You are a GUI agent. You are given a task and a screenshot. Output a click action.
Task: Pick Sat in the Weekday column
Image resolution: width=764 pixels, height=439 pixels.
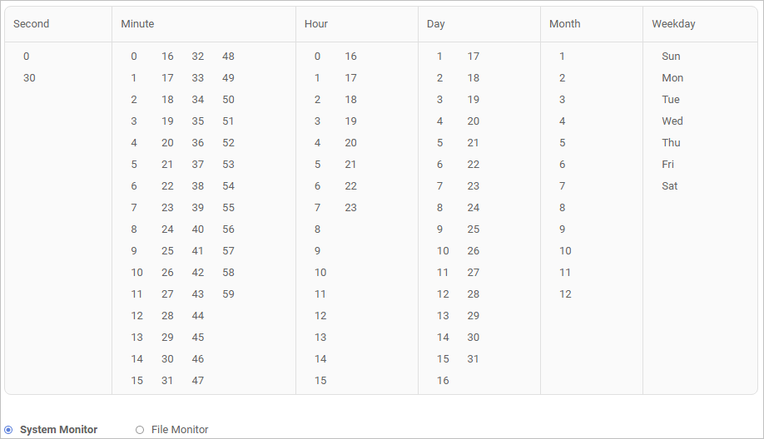tap(670, 186)
